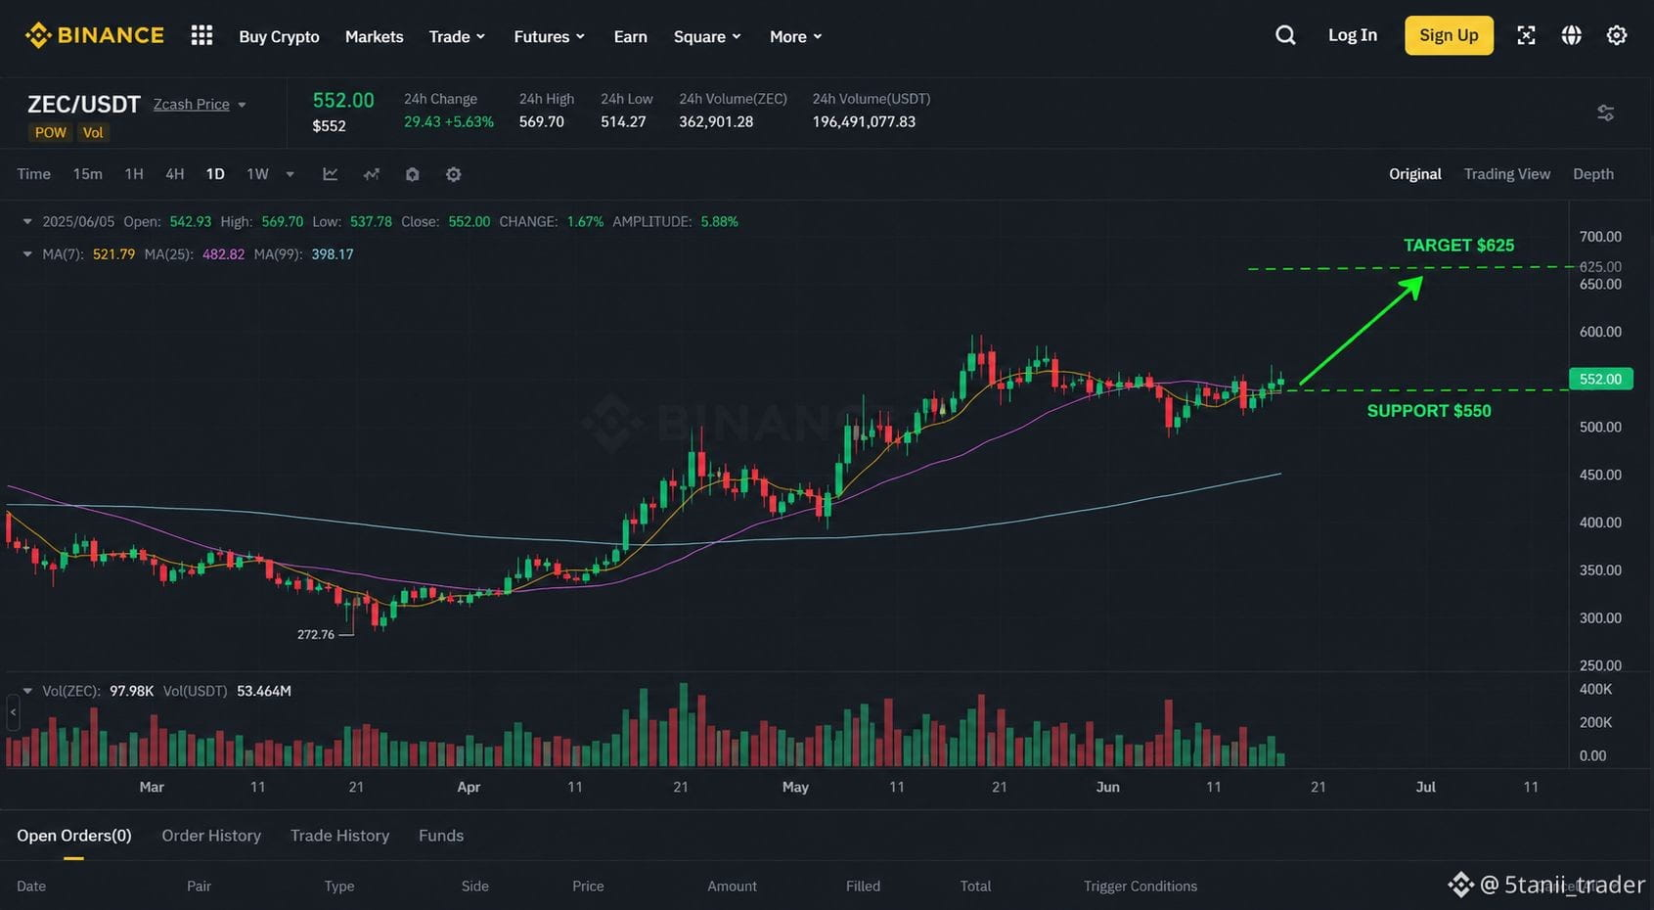
Task: Click the search magnifier icon
Action: point(1285,35)
